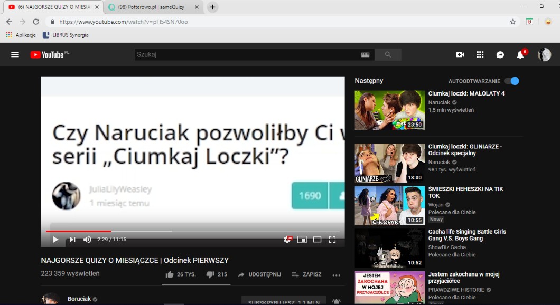Screen dimensions: 560x305
Task: Open the messages share icon
Action: point(500,55)
